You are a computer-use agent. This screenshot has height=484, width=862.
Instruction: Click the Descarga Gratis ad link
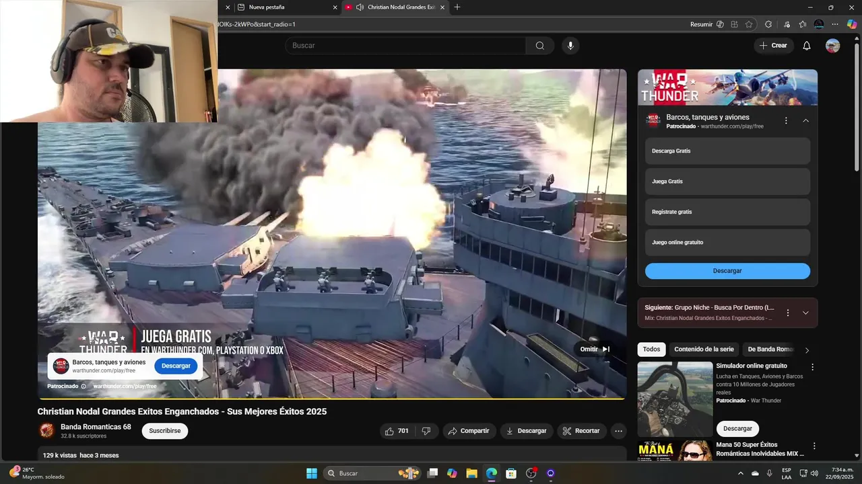point(727,151)
